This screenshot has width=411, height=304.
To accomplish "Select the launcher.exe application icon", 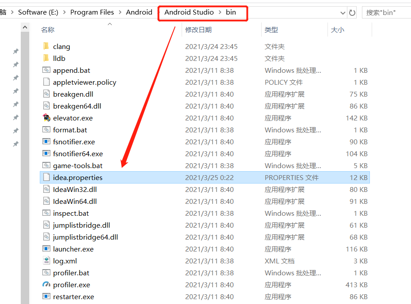I will pyautogui.click(x=46, y=248).
